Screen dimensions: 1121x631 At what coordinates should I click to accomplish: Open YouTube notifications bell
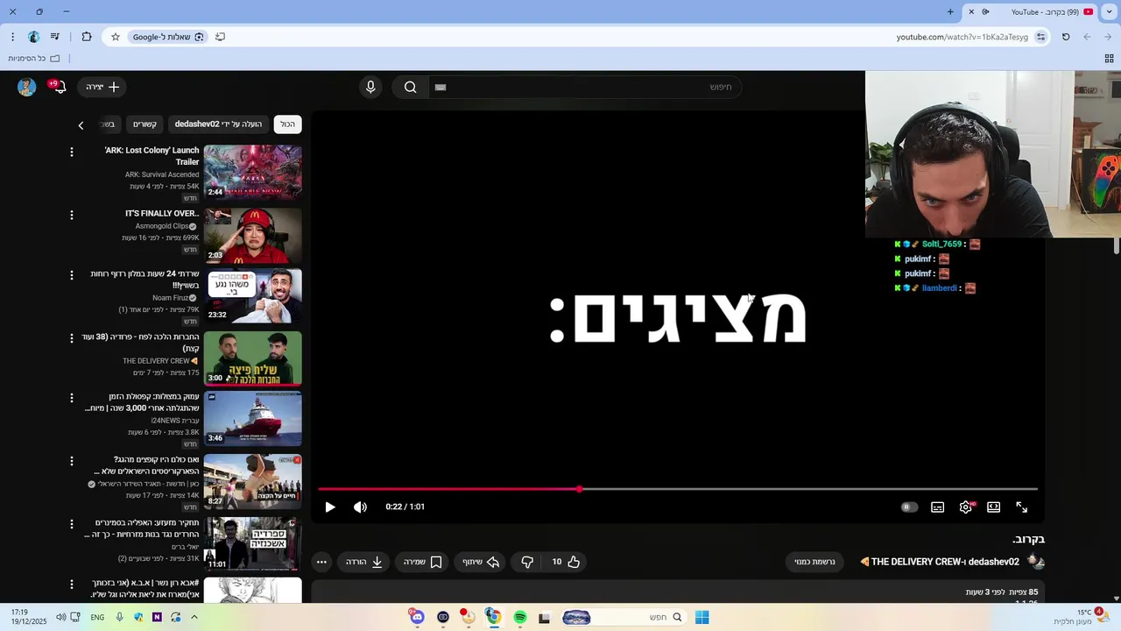point(60,87)
